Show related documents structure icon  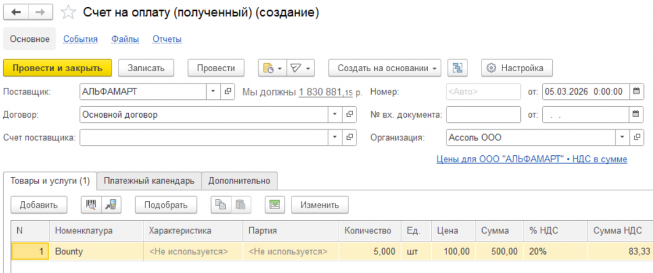(x=458, y=68)
